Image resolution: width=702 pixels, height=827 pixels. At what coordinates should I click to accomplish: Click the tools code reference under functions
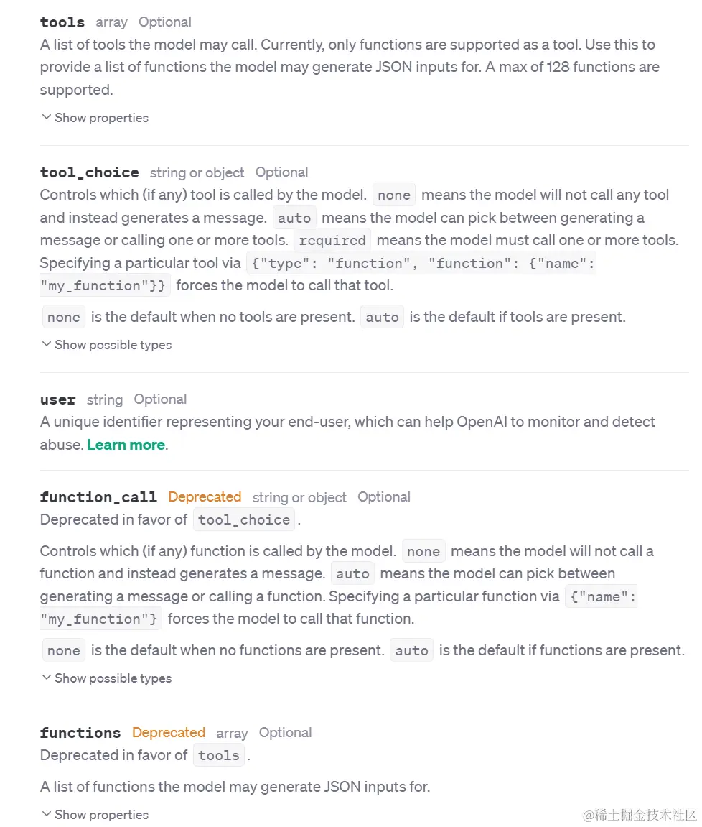219,755
